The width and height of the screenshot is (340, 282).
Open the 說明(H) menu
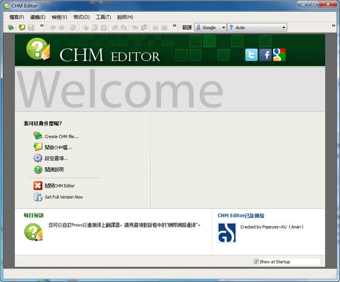point(125,17)
